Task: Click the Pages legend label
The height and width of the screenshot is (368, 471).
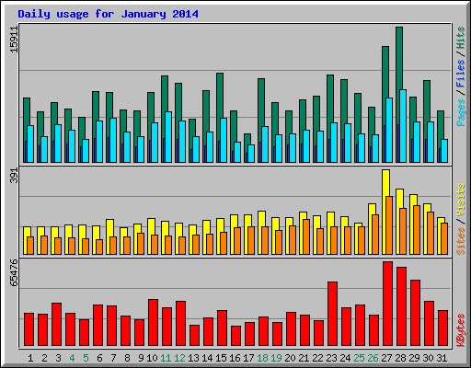Action: click(x=461, y=112)
